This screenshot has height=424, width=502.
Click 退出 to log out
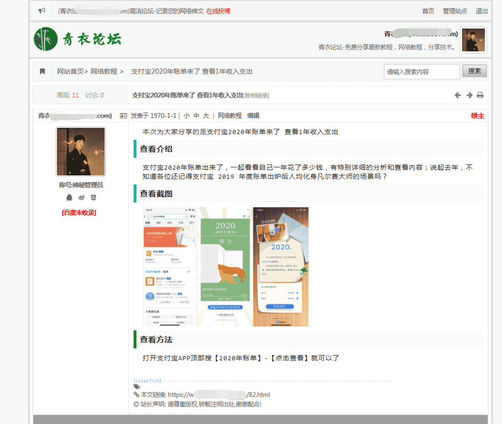point(482,11)
